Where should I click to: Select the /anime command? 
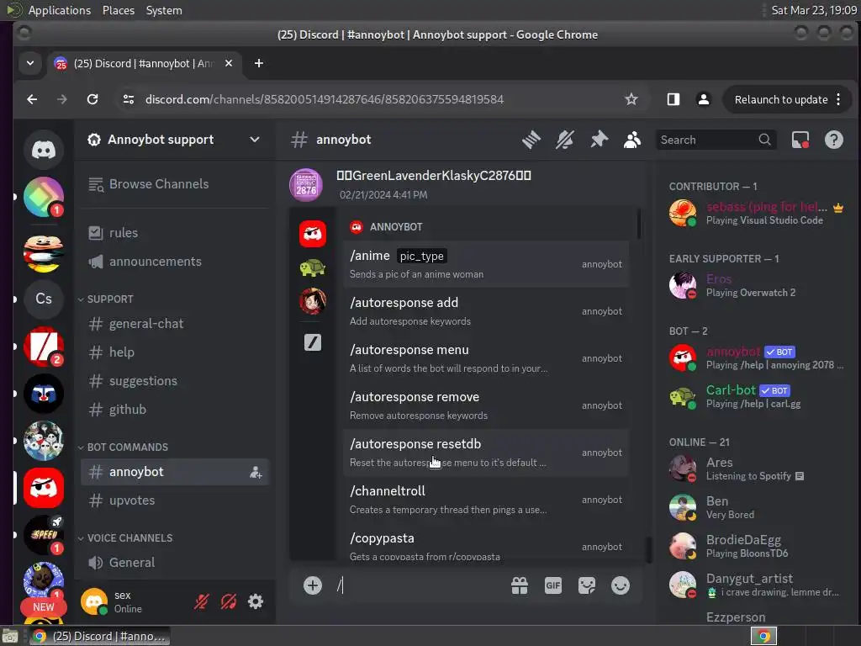click(486, 264)
